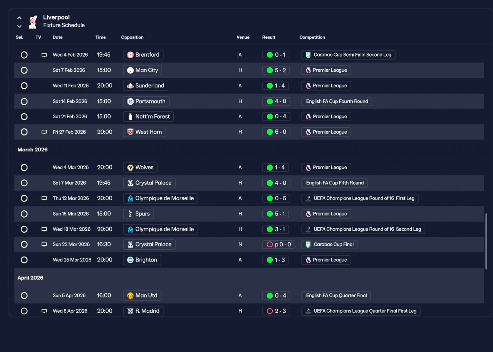Select the Brighton fixture radio button
This screenshot has width=493, height=352.
pos(24,260)
